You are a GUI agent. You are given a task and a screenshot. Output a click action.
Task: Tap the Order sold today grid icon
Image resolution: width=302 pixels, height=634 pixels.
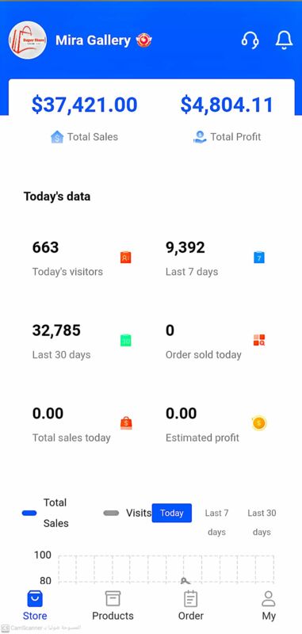(x=259, y=340)
